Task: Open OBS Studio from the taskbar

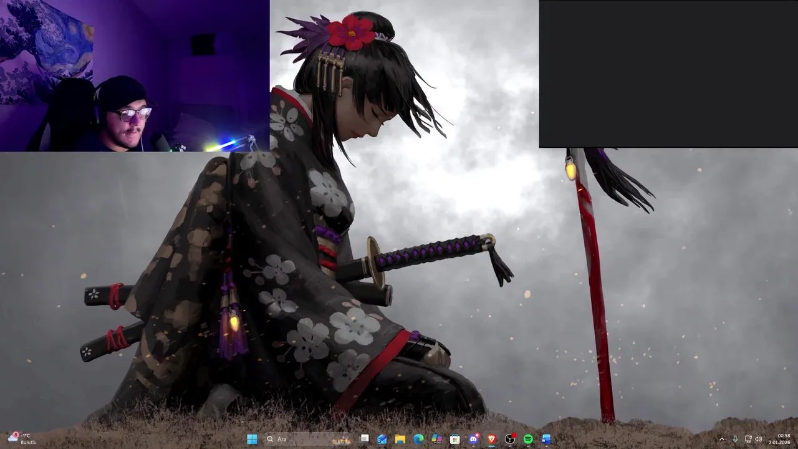Action: [x=510, y=439]
